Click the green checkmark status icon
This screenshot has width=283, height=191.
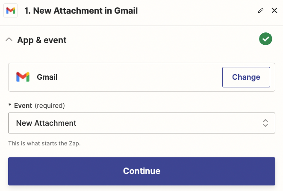tap(265, 39)
